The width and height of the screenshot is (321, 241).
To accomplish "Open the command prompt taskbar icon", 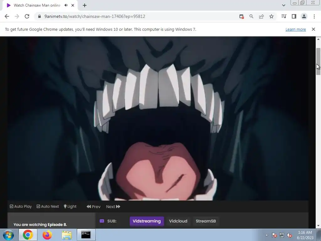I will point(86,235).
